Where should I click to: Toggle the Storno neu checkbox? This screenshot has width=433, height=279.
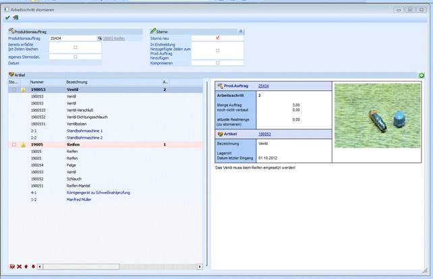pos(217,38)
